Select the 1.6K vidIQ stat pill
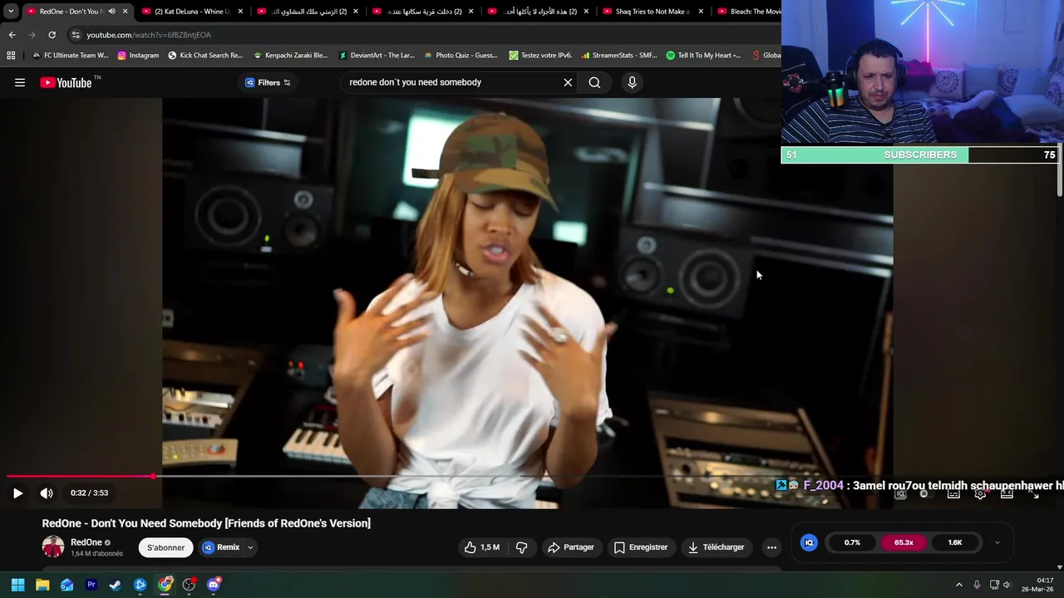Viewport: 1064px width, 598px height. (x=955, y=542)
